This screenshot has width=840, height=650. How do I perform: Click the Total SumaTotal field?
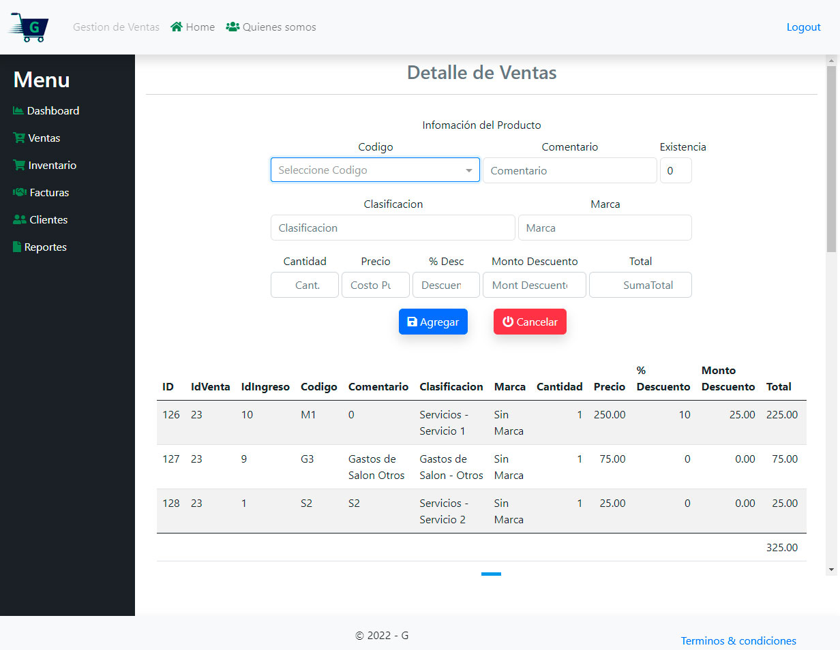tap(640, 285)
